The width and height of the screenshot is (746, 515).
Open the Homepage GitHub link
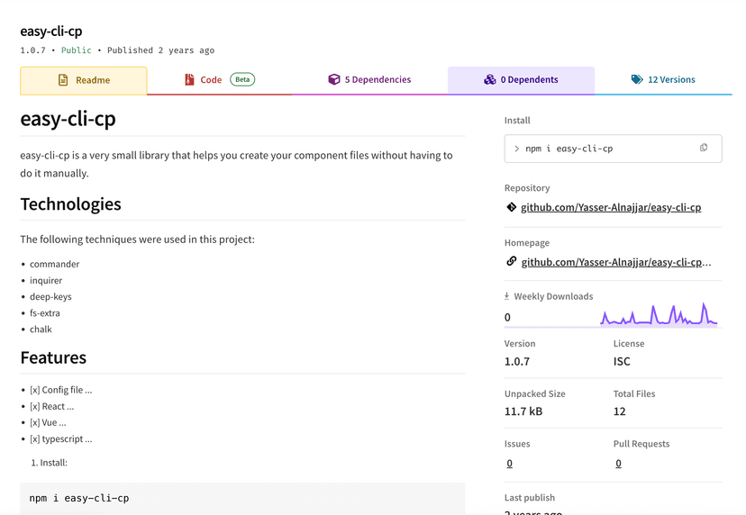click(x=616, y=262)
